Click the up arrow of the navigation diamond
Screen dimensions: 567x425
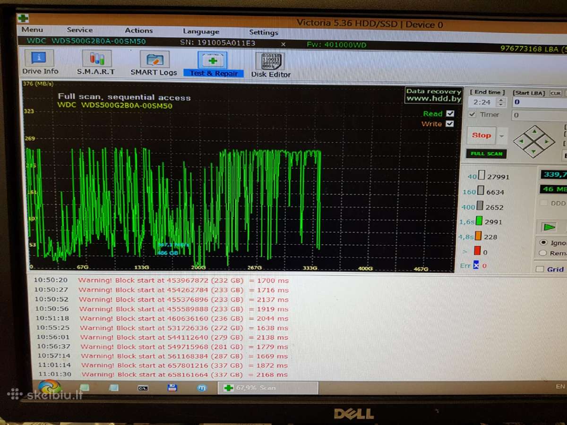click(x=534, y=131)
